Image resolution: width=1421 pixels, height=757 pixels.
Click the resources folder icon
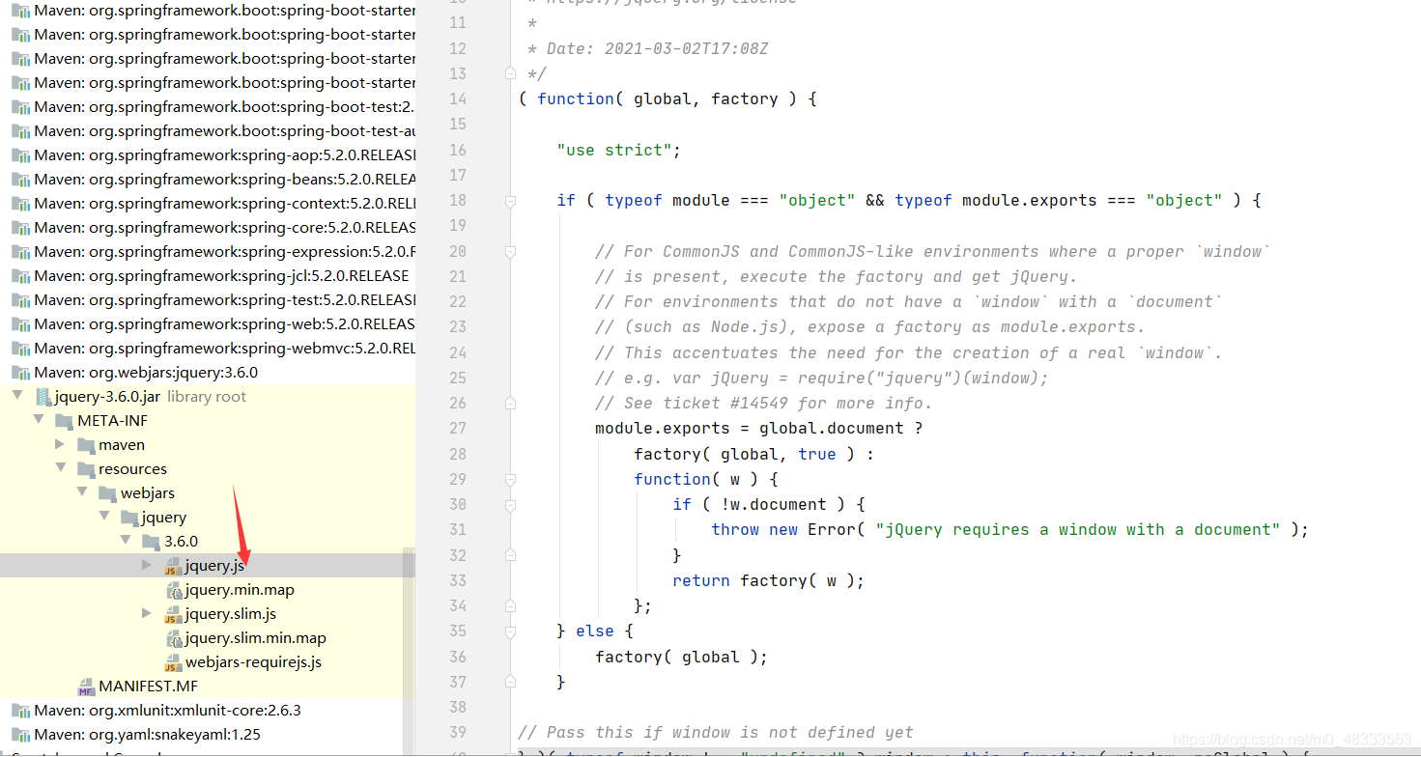point(86,469)
